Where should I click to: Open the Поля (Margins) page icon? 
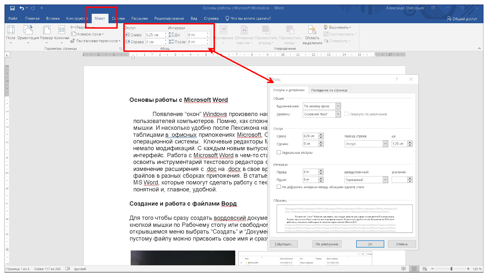point(11,30)
